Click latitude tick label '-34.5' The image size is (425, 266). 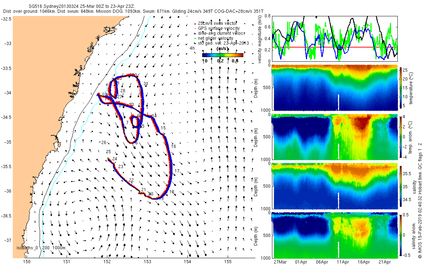coord(7,117)
